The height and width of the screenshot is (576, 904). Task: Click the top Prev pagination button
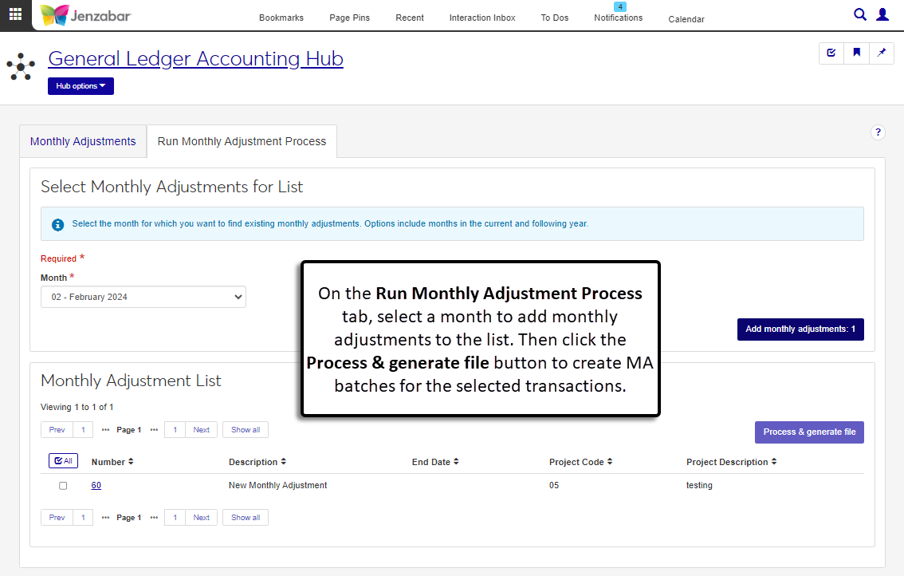tap(57, 430)
